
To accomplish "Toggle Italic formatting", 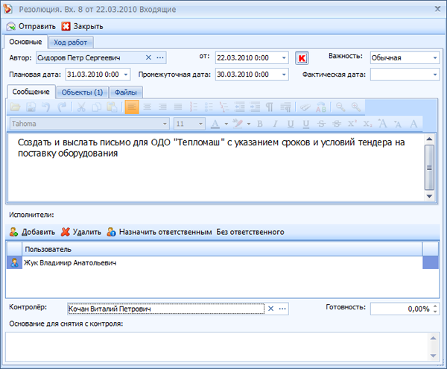I will [x=275, y=124].
